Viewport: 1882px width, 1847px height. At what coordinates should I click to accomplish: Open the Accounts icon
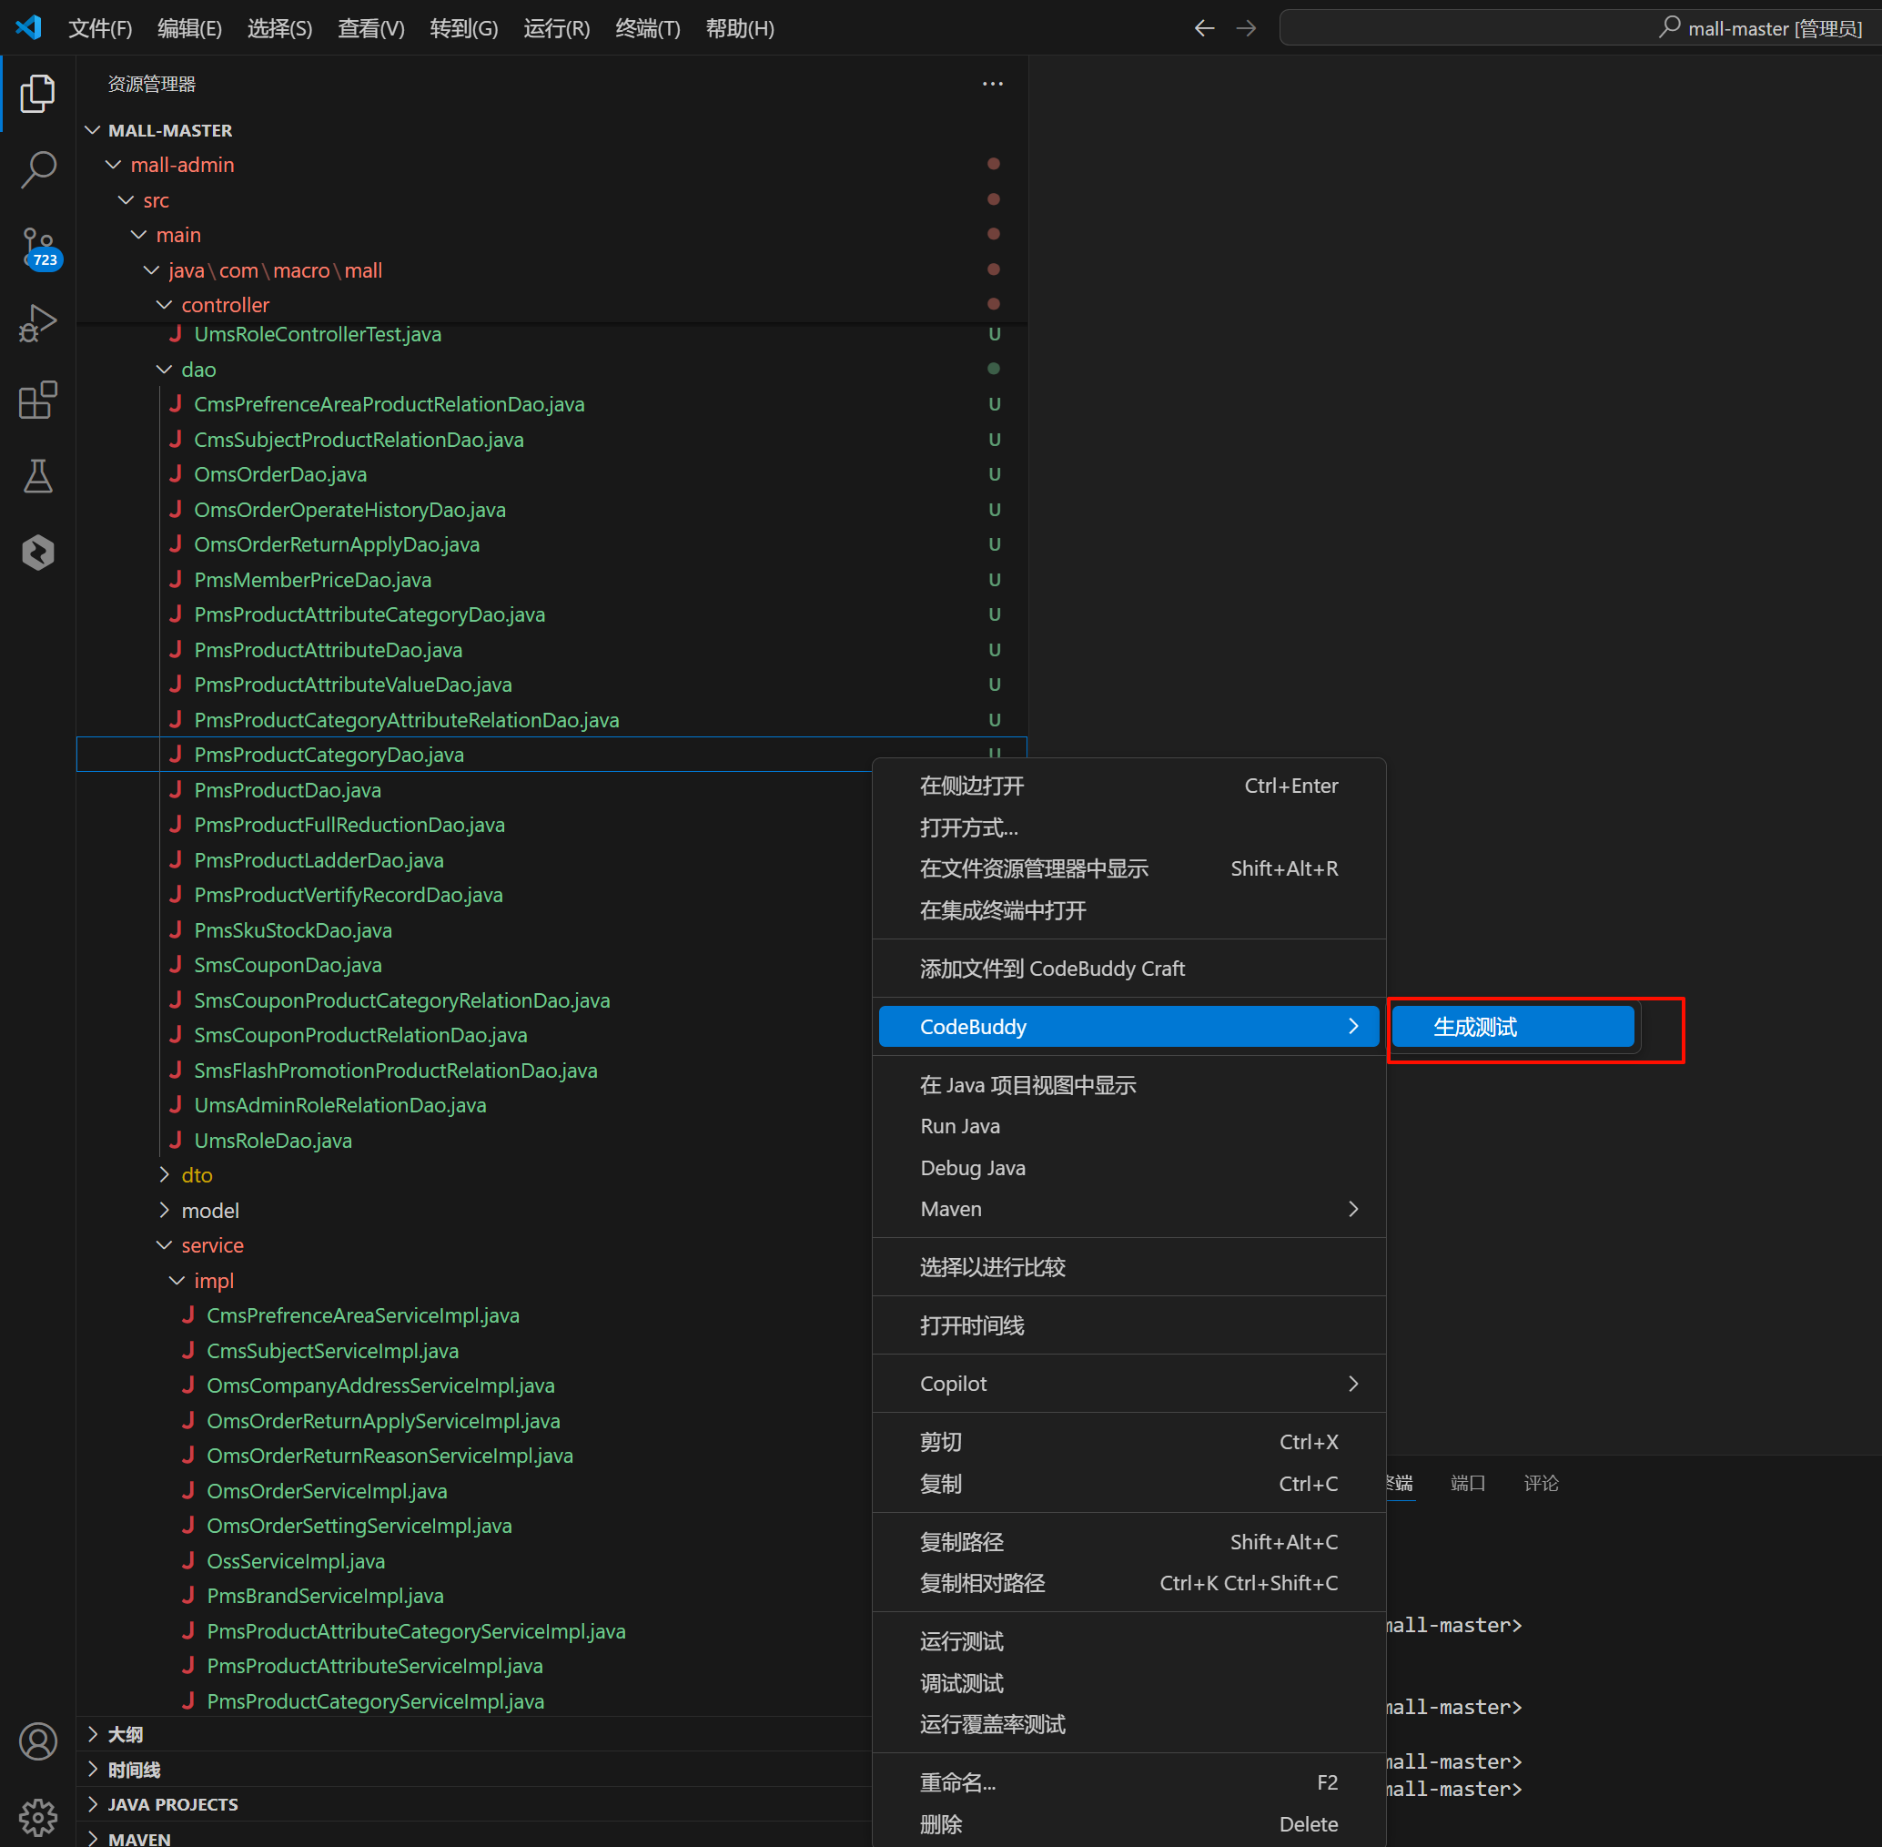(x=38, y=1741)
